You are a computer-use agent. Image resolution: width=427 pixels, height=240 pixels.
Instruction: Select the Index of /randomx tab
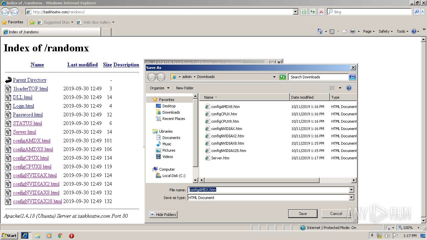51,32
